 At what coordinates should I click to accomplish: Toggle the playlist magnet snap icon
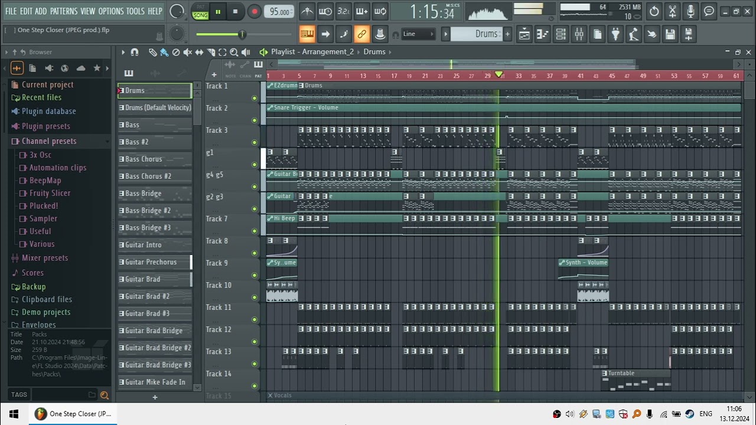[135, 52]
